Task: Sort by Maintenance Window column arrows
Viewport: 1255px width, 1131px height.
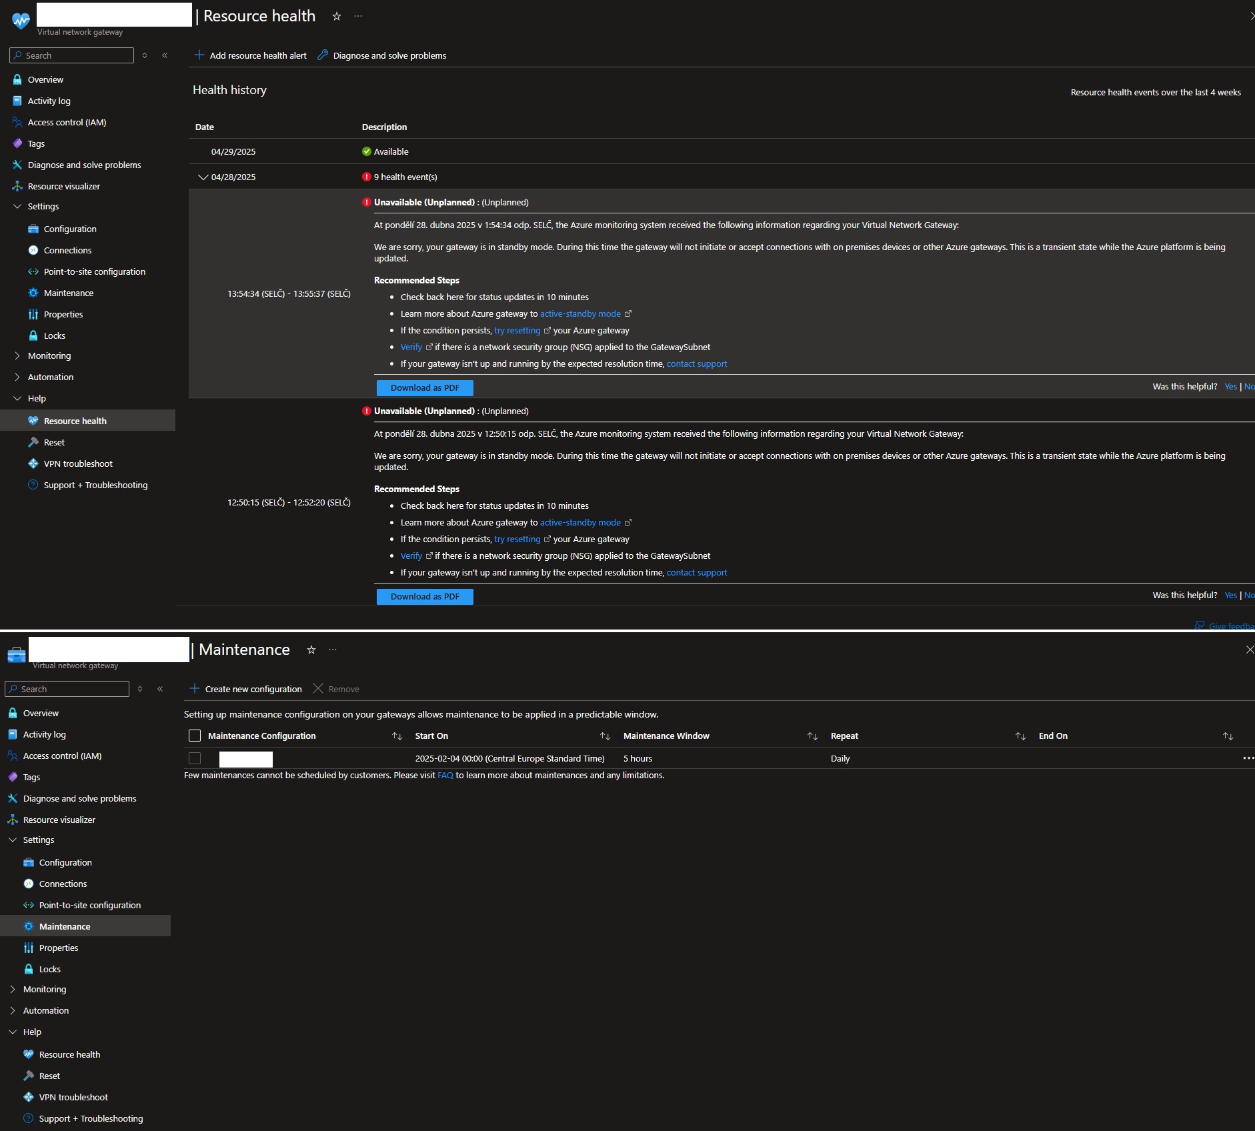Action: tap(812, 736)
